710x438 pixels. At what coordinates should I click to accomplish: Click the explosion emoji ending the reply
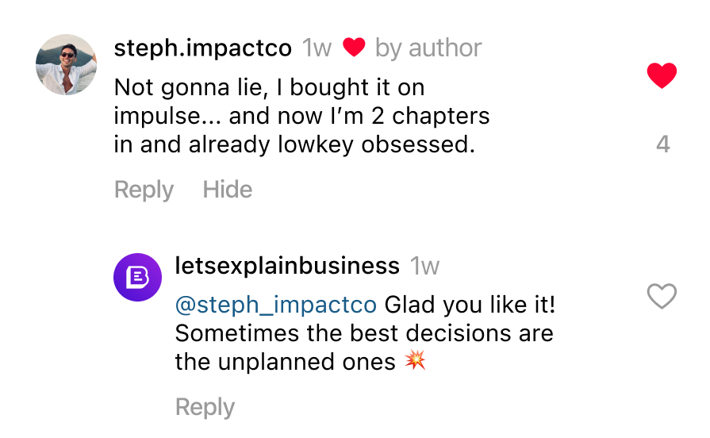click(415, 361)
